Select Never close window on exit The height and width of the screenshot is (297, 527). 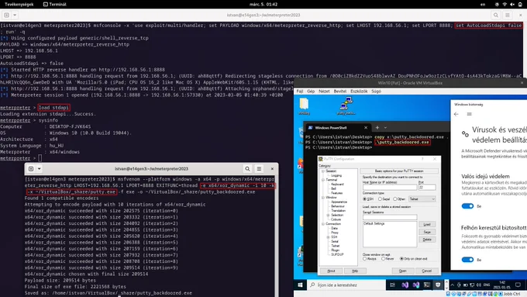(383, 259)
